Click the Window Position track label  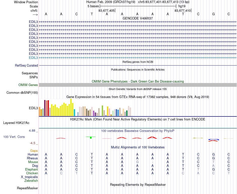[x=26, y=2]
